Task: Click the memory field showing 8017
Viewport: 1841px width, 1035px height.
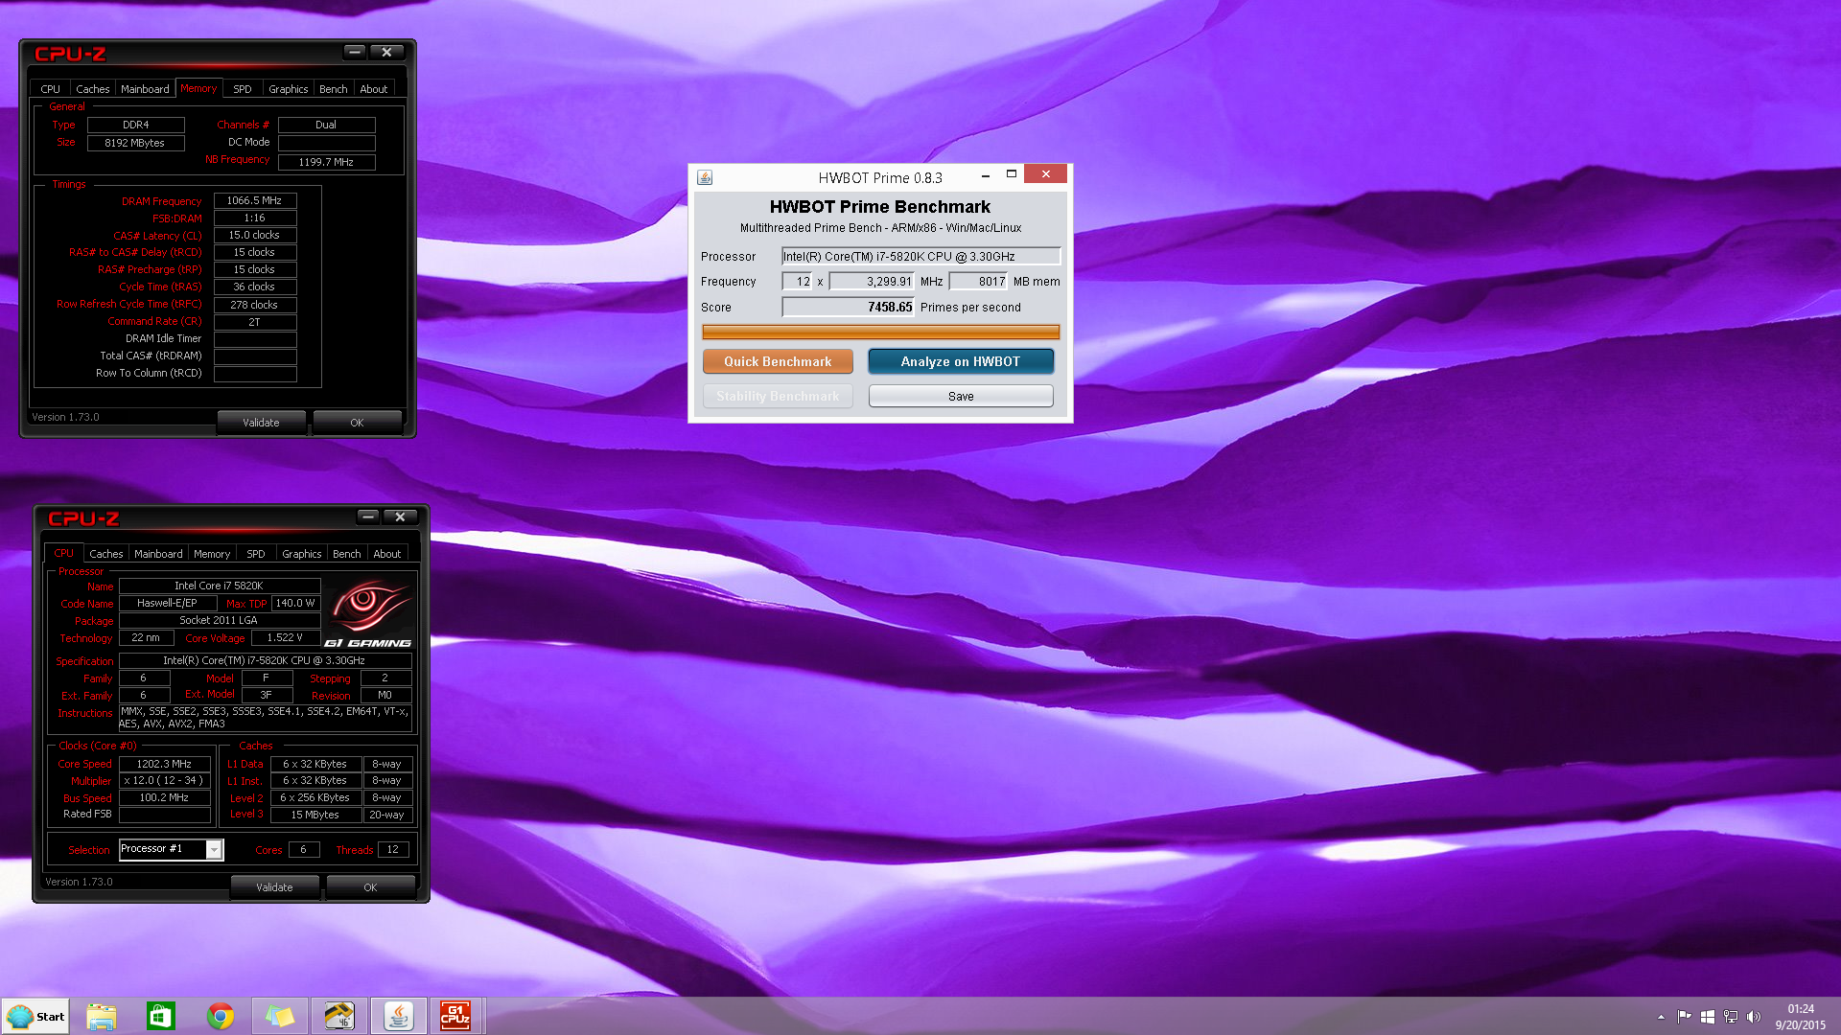Action: (979, 282)
